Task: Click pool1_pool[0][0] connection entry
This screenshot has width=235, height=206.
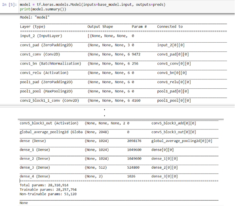Action: (174, 101)
